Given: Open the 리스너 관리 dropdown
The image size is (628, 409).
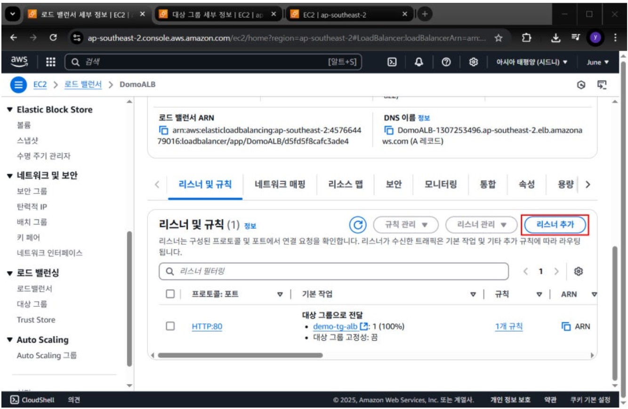Looking at the screenshot, I should pyautogui.click(x=481, y=225).
